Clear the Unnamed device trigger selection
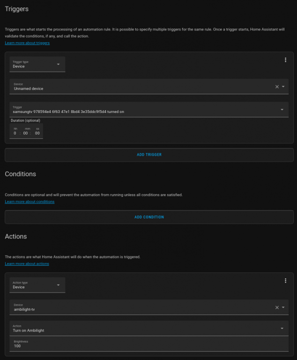 277,87
